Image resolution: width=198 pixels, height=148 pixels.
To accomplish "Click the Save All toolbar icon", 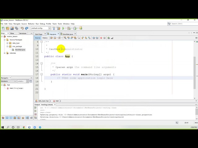I will pos(16,28).
